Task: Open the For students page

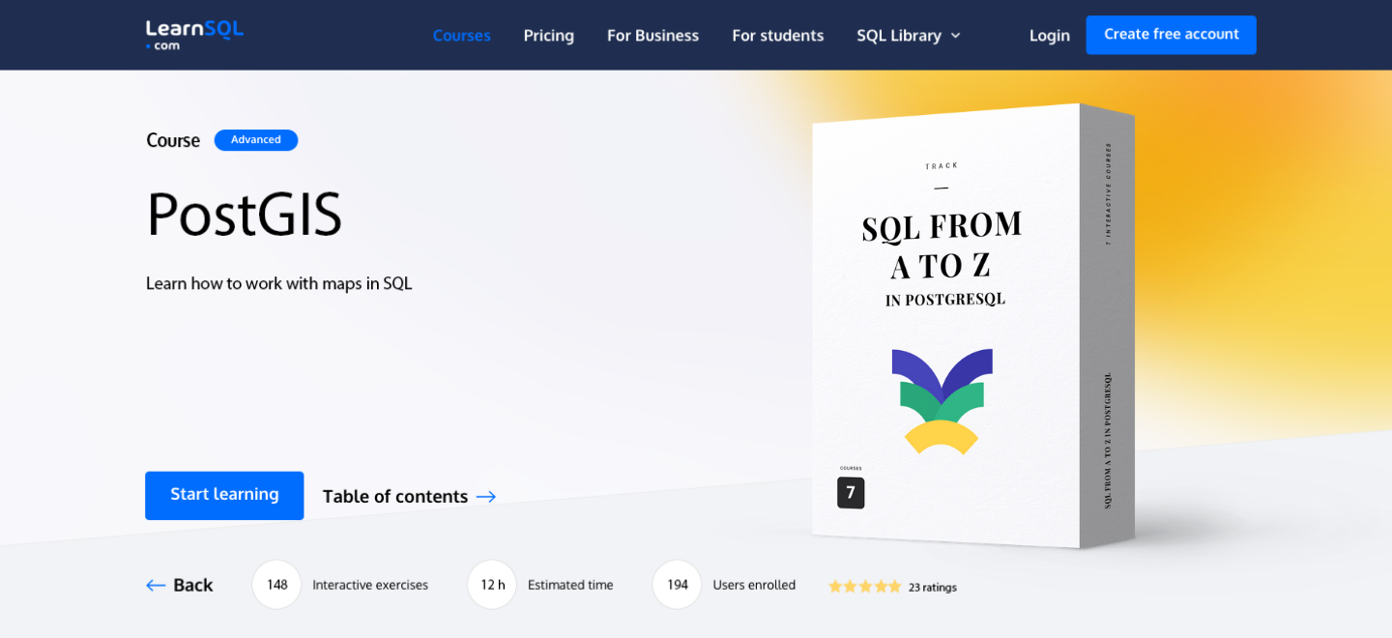Action: pyautogui.click(x=777, y=35)
